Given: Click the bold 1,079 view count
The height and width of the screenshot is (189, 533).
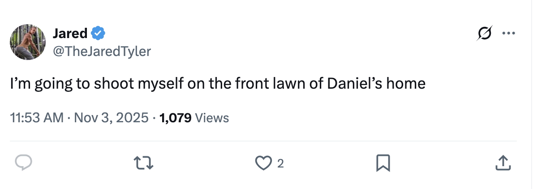Looking at the screenshot, I should (x=176, y=118).
